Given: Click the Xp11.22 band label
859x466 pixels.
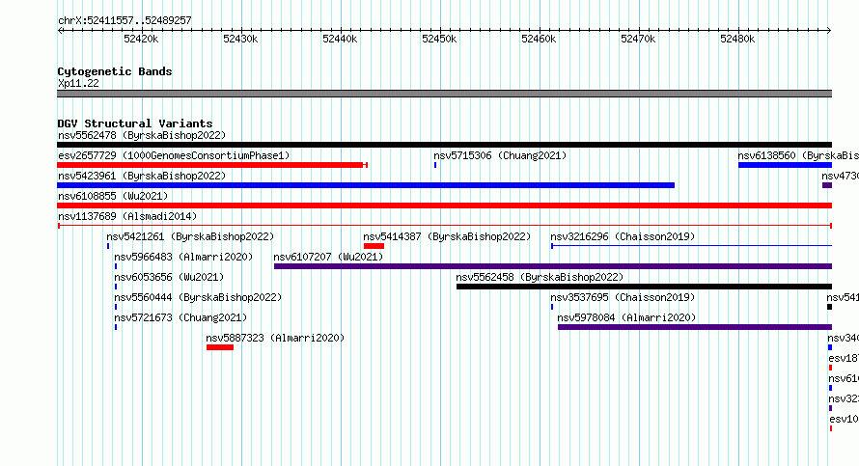Looking at the screenshot, I should click(79, 83).
